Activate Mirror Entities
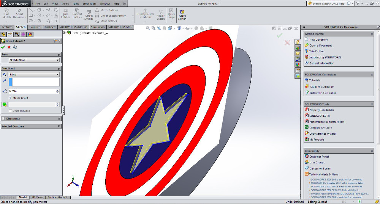This screenshot has width=380, height=204. click(106, 10)
